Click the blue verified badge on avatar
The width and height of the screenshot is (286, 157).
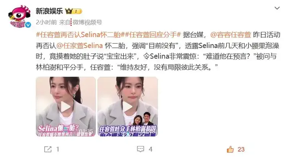point(28,25)
